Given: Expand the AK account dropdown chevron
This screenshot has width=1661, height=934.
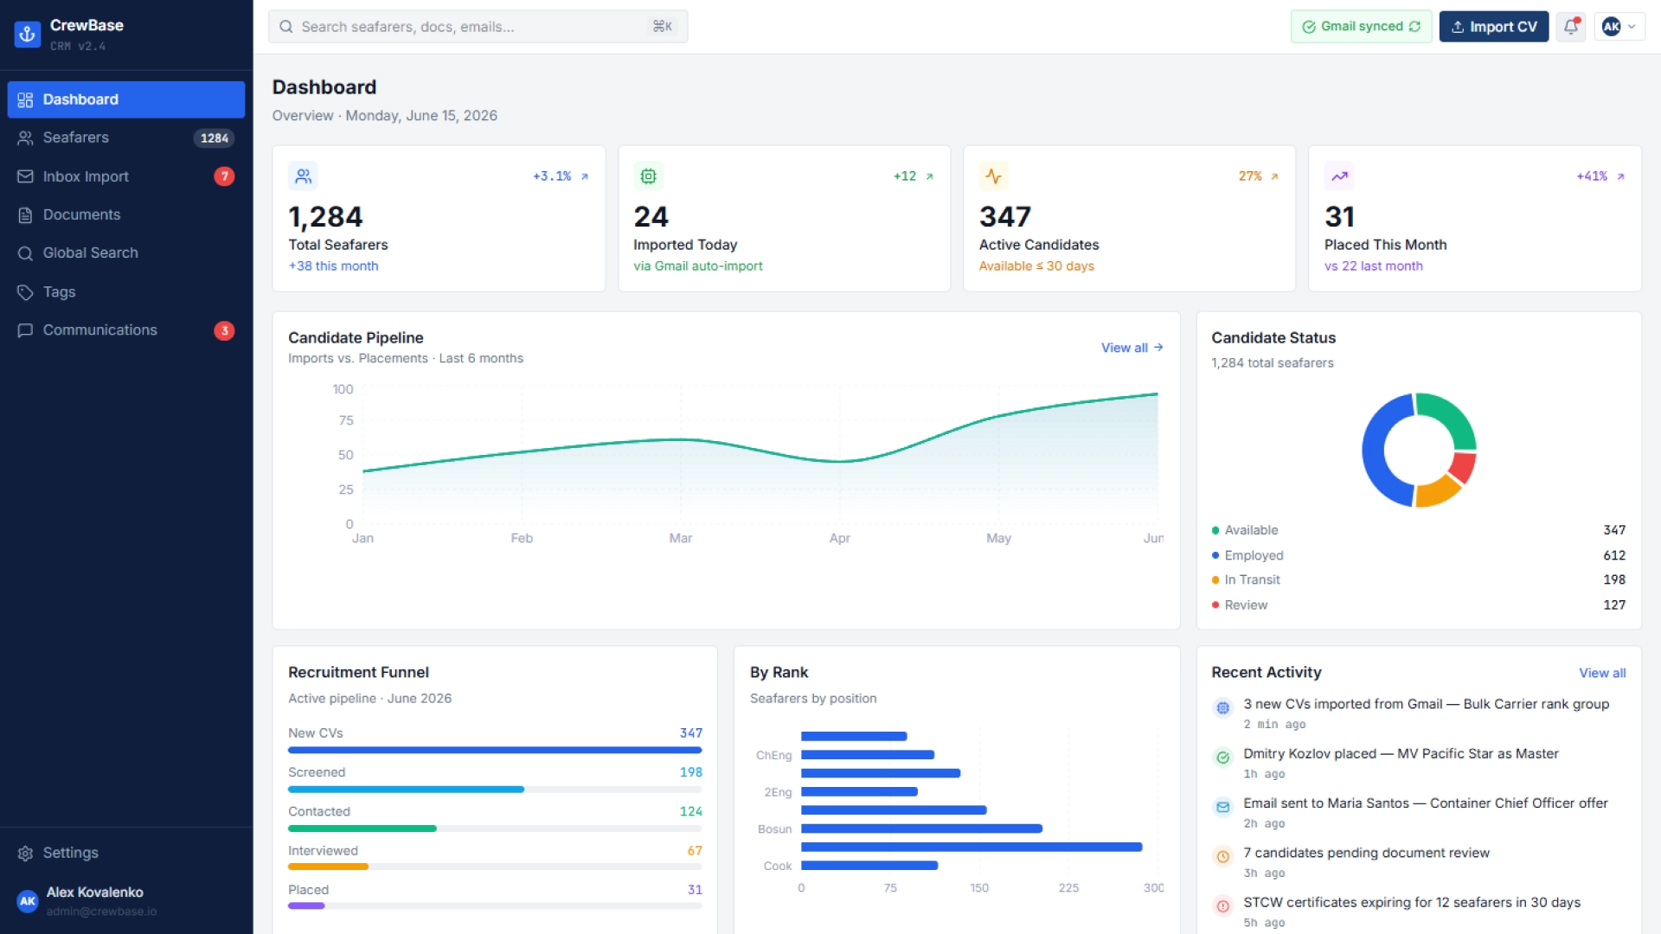Looking at the screenshot, I should [x=1632, y=27].
